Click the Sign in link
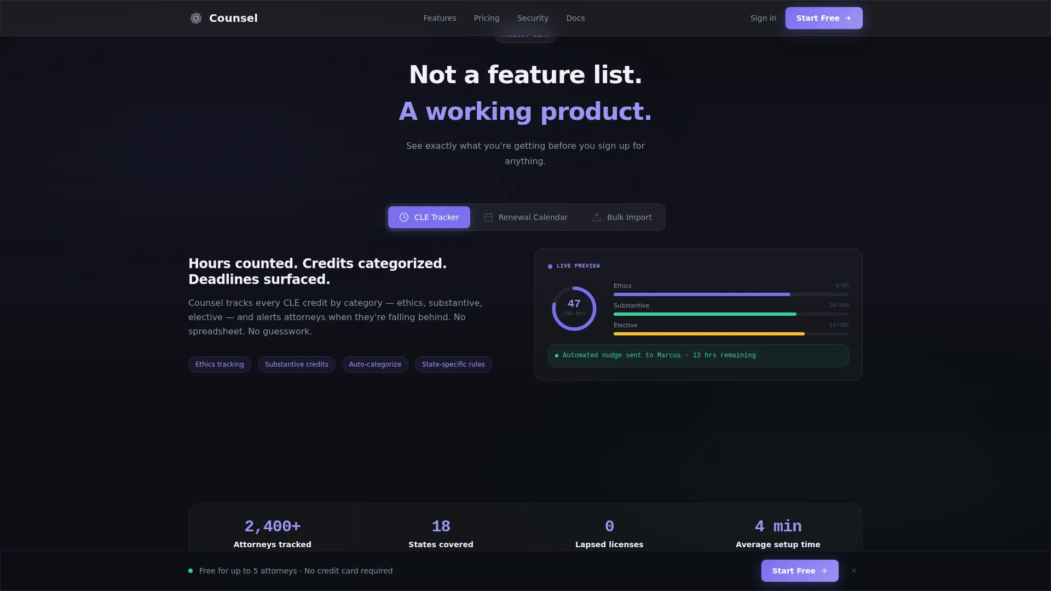Viewport: 1051px width, 591px height. tap(763, 18)
